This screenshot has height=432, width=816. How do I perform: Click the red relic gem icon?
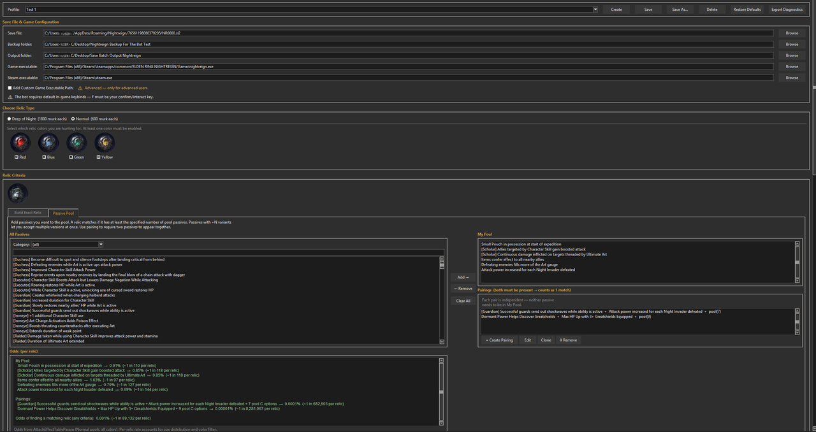(x=20, y=143)
